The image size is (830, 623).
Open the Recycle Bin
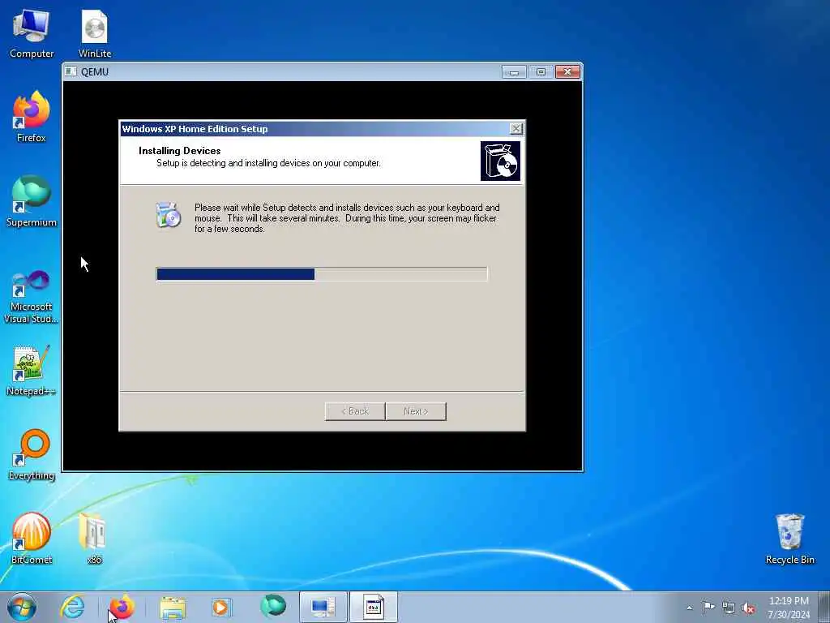coord(789,539)
